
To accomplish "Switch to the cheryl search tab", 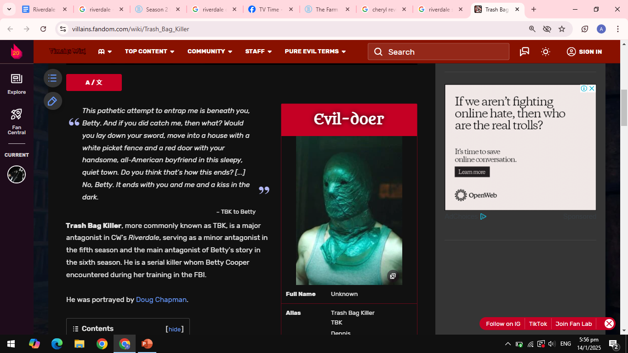I will pos(383,9).
